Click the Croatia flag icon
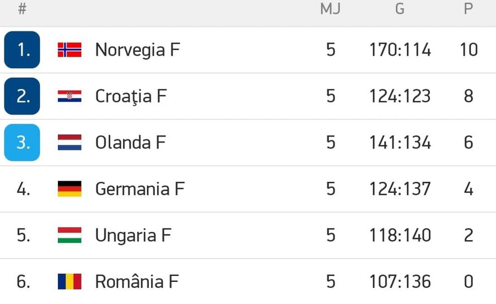 point(69,96)
